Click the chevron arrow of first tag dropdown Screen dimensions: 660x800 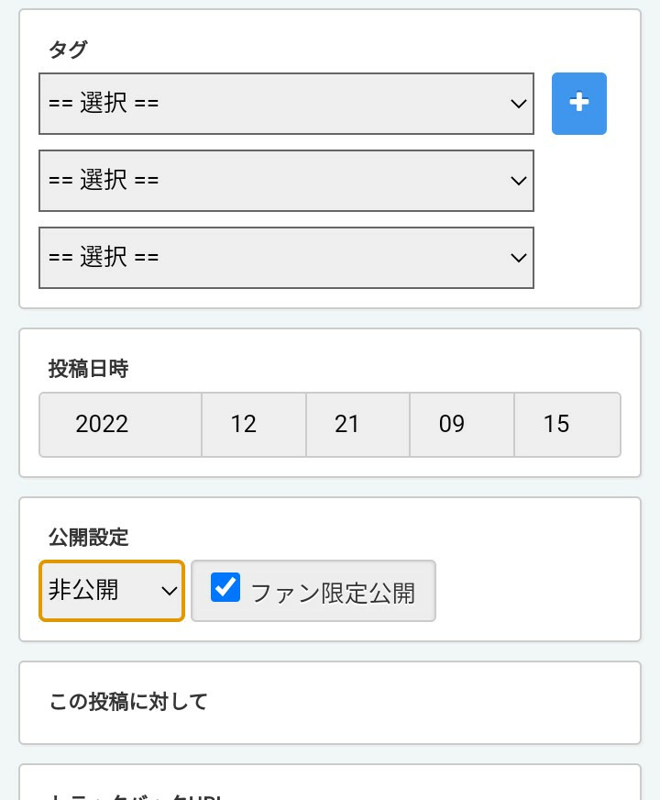coord(517,104)
